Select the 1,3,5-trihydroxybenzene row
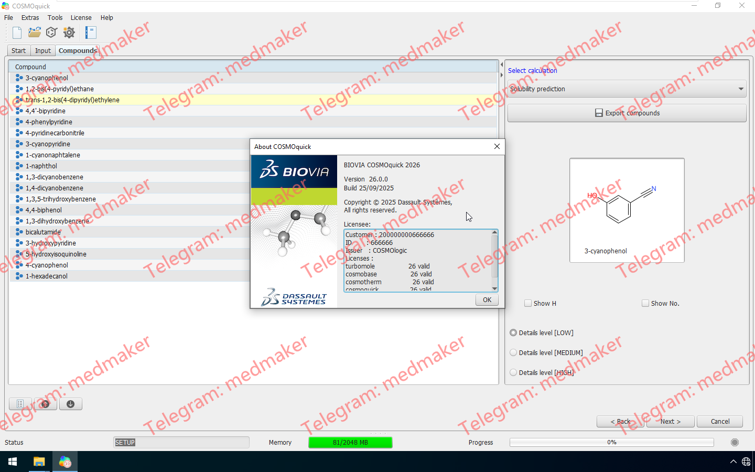 (x=130, y=199)
